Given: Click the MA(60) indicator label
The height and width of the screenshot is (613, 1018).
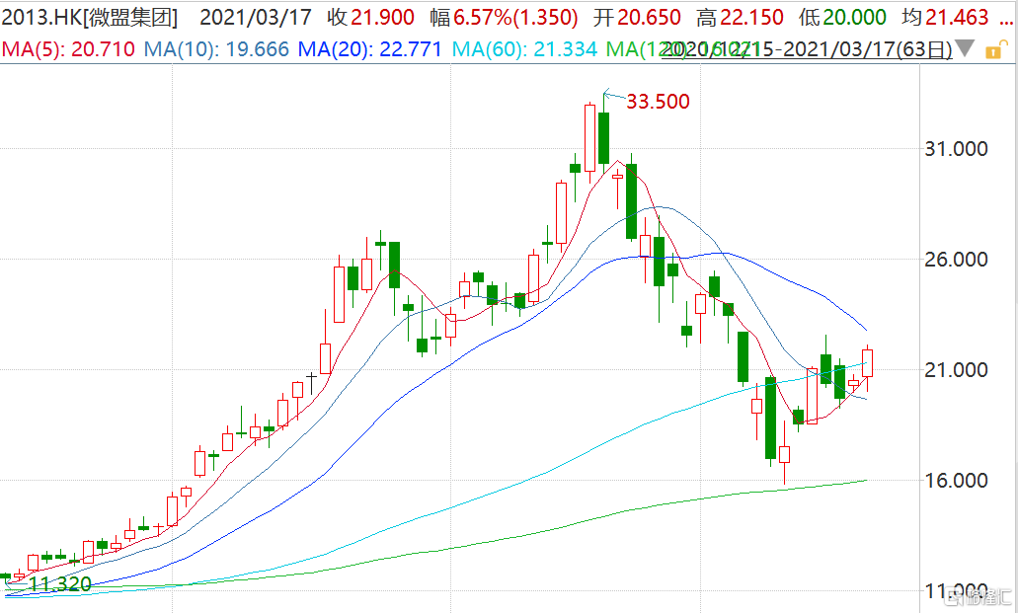Looking at the screenshot, I should pos(524,49).
